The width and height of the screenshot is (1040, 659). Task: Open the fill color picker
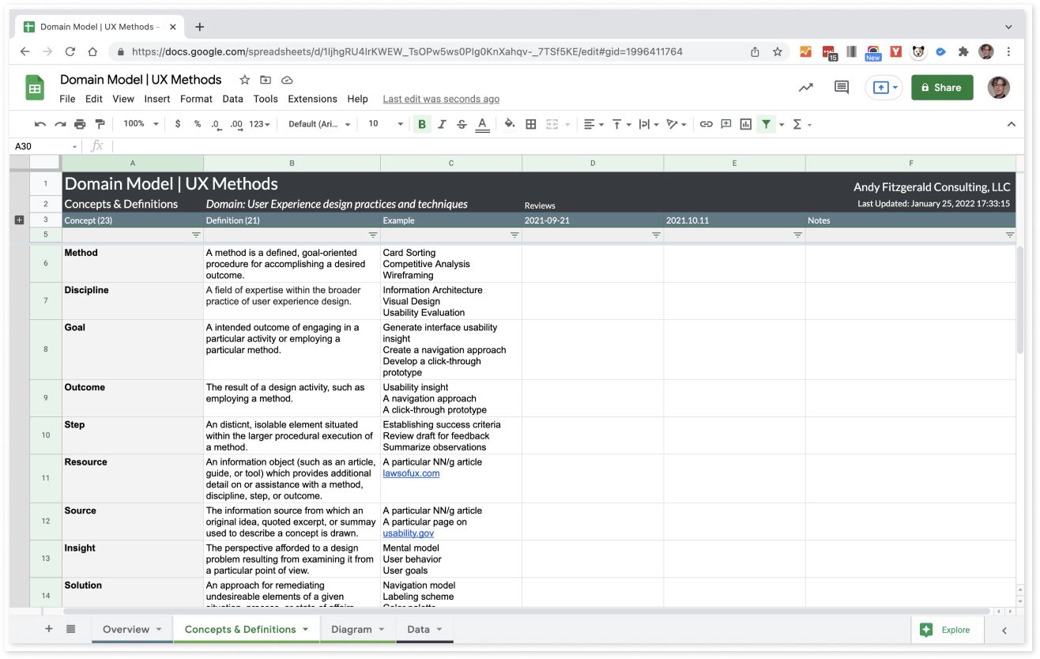coord(510,124)
